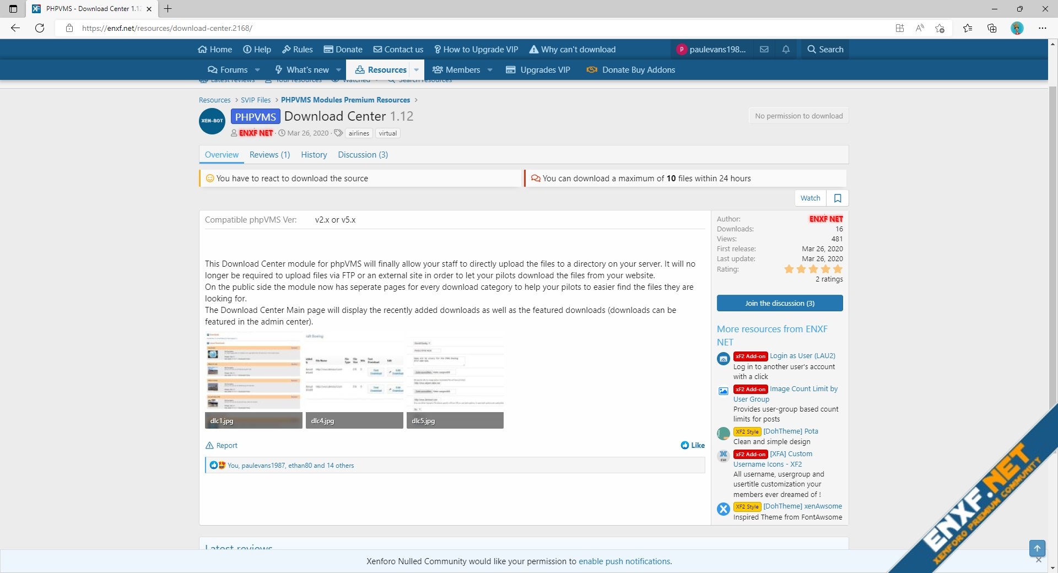The width and height of the screenshot is (1058, 573).
Task: Open browser favorites star icon
Action: tap(967, 28)
